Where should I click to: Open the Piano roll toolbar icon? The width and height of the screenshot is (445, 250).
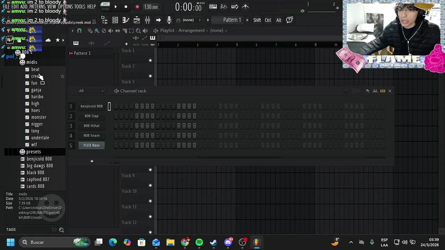[126, 20]
